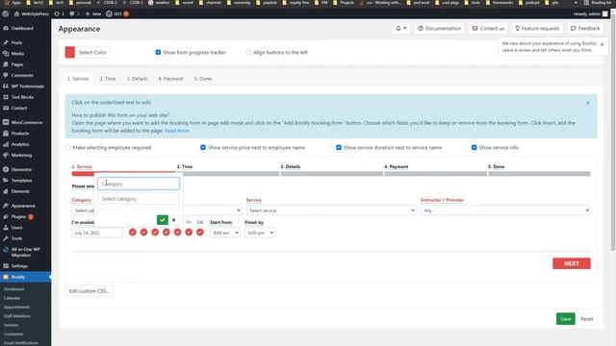
Task: Click the Category label text field in popup
Action: pos(139,184)
